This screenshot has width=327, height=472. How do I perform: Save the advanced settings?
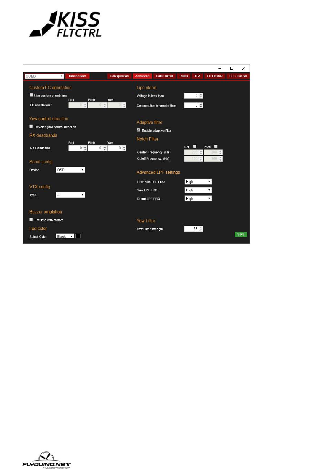[x=241, y=234]
